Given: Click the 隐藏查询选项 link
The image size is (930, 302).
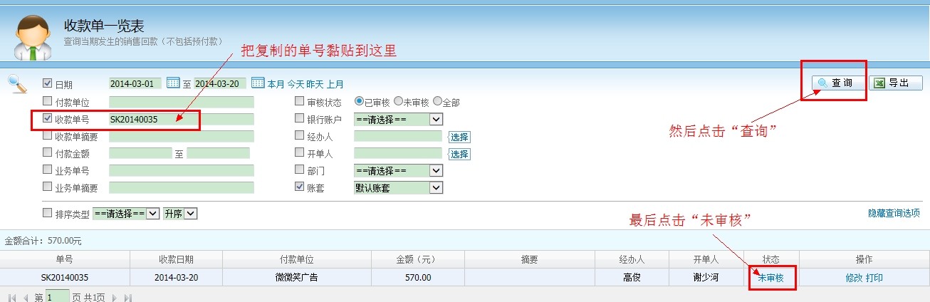Looking at the screenshot, I should [893, 213].
